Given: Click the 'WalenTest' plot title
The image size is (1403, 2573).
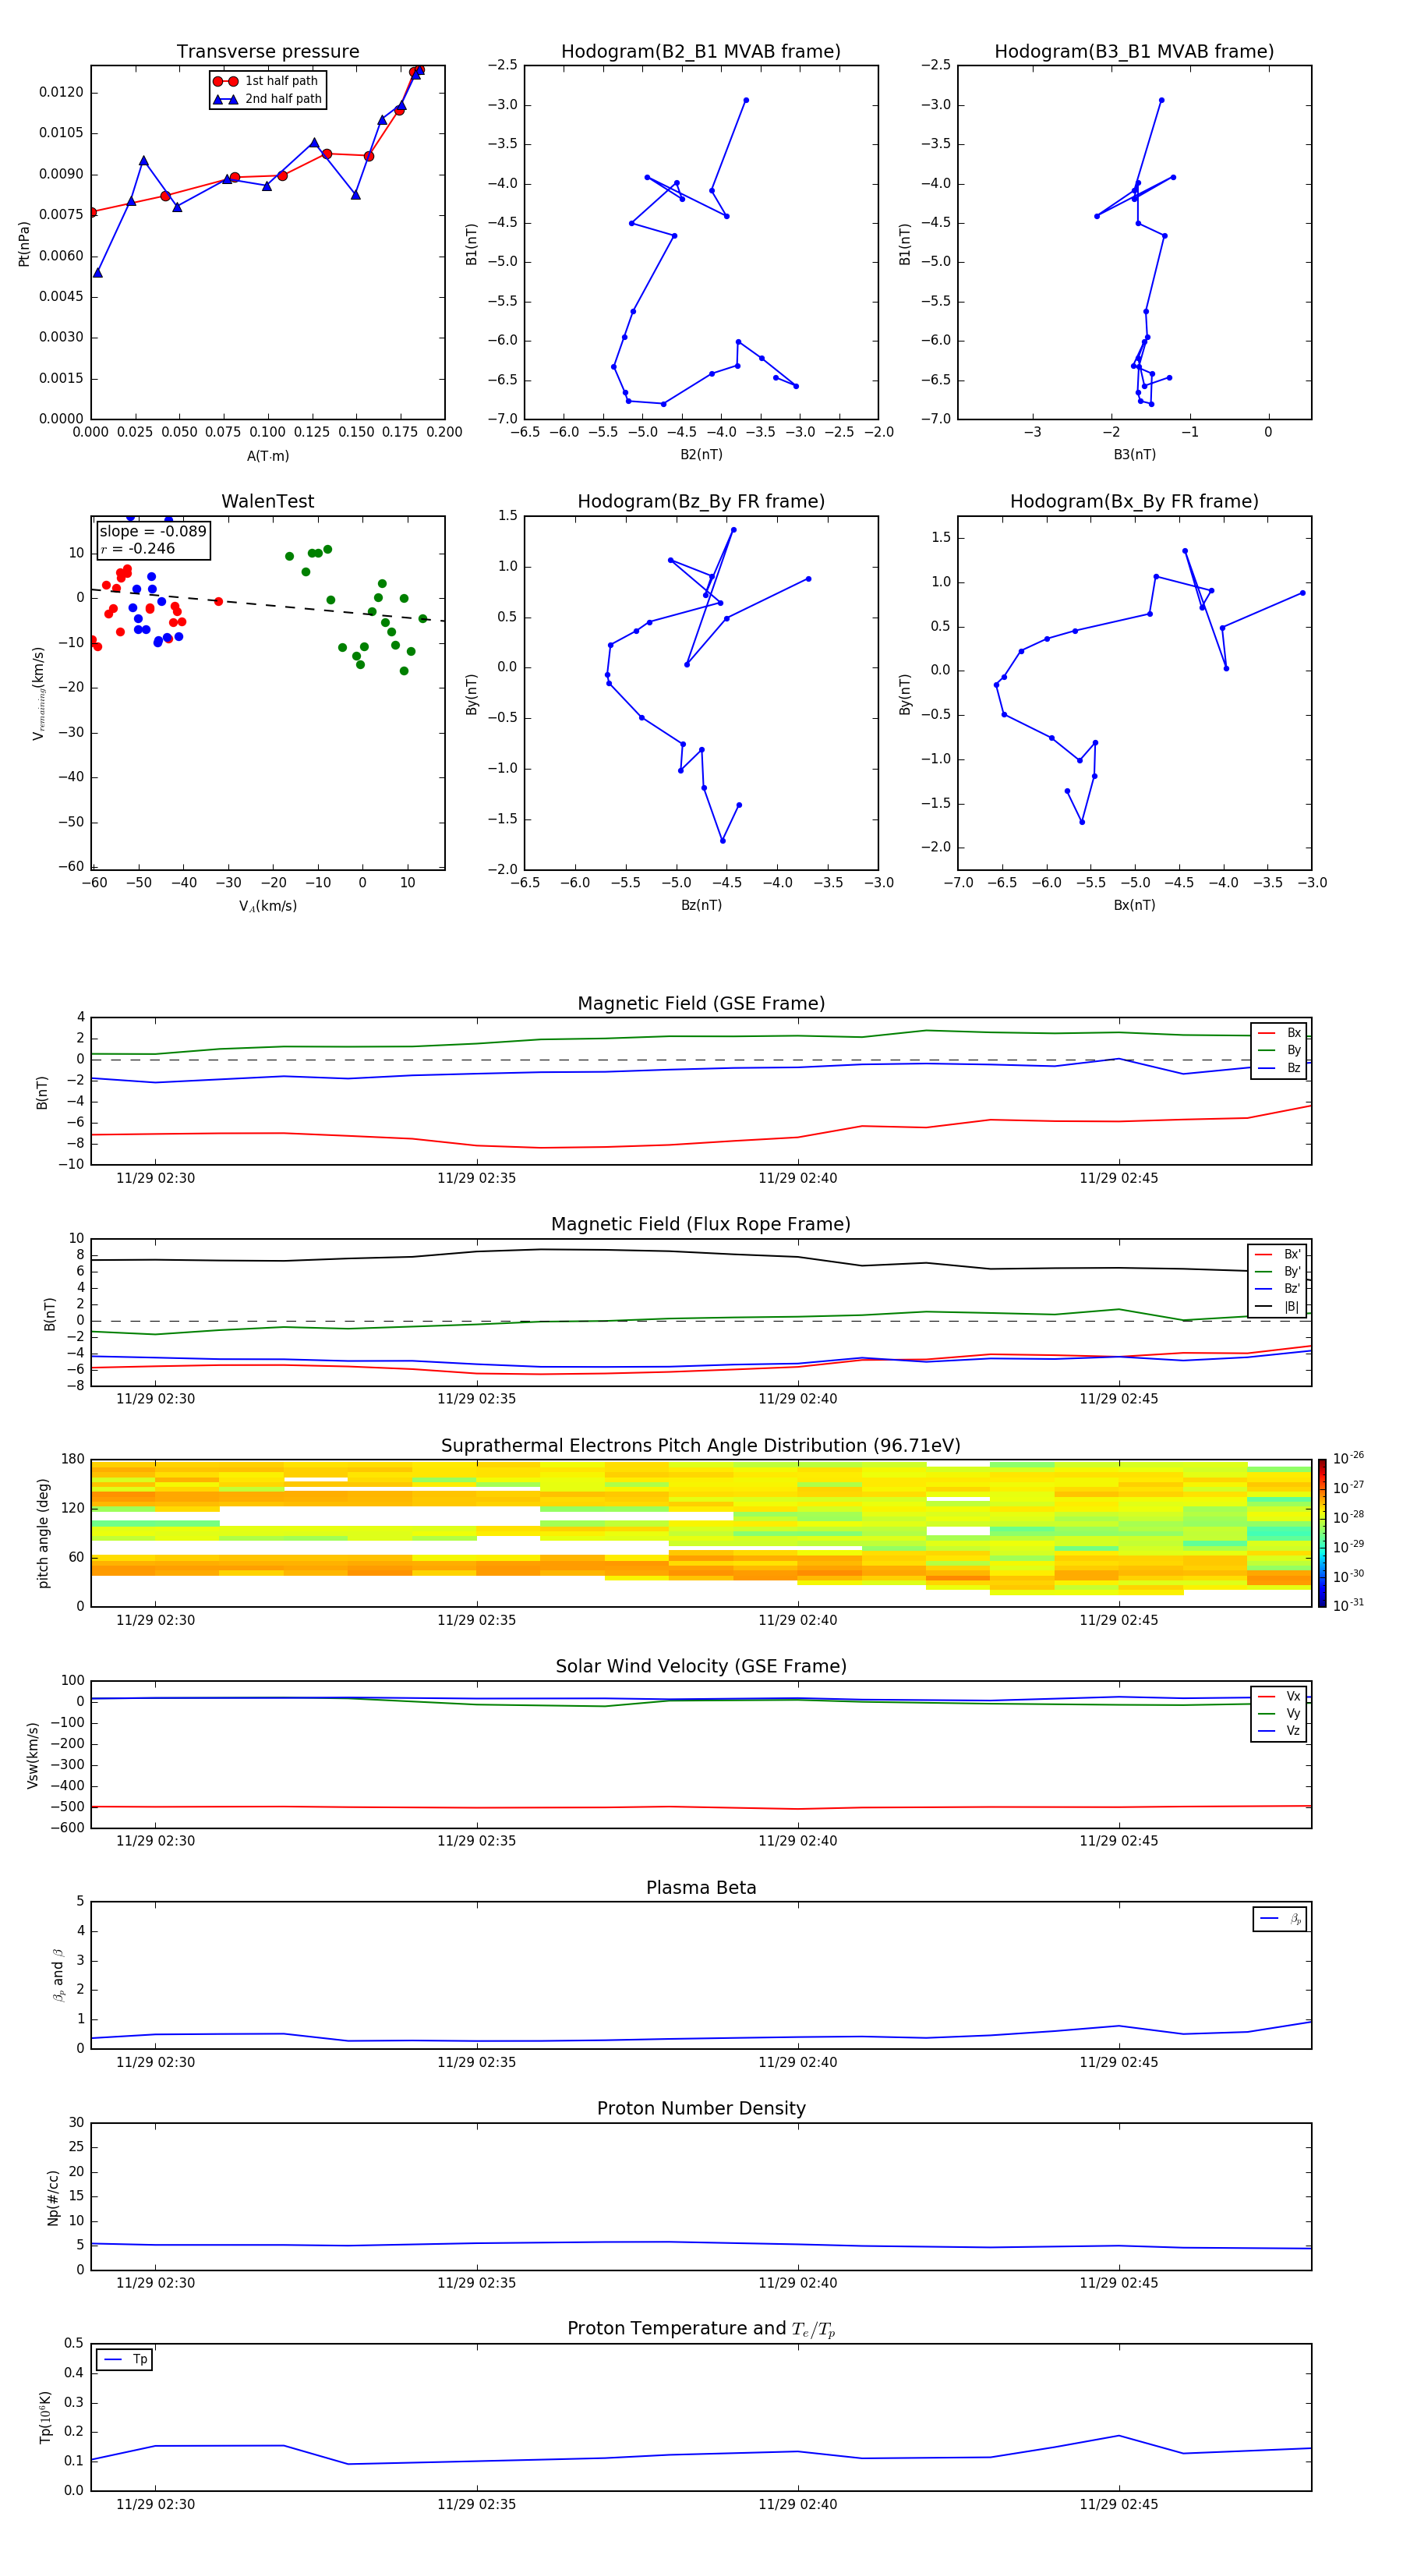Looking at the screenshot, I should [x=267, y=501].
